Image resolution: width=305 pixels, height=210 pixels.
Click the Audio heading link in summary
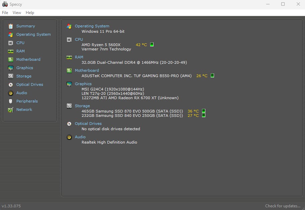pyautogui.click(x=80, y=137)
